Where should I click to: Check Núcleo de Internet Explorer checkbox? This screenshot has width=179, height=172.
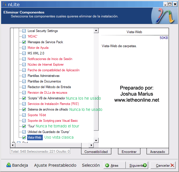[x=24, y=65]
